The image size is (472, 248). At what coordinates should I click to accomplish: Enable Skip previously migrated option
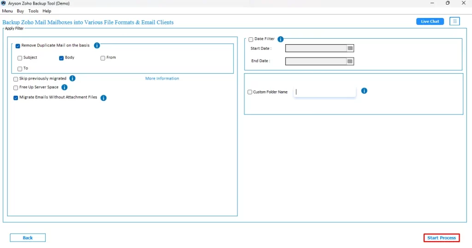click(x=16, y=79)
